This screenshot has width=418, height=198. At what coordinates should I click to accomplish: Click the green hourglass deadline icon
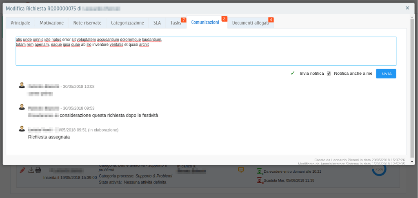[x=260, y=171]
